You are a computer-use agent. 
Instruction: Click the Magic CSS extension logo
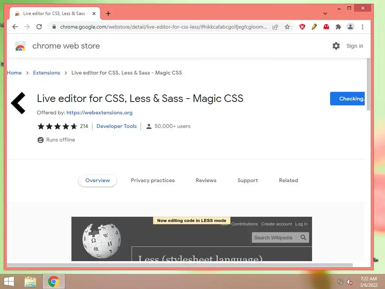[18, 103]
